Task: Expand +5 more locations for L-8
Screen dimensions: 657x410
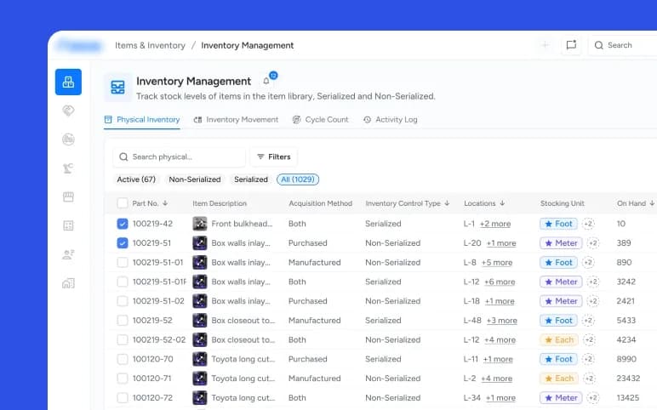Action: point(497,263)
